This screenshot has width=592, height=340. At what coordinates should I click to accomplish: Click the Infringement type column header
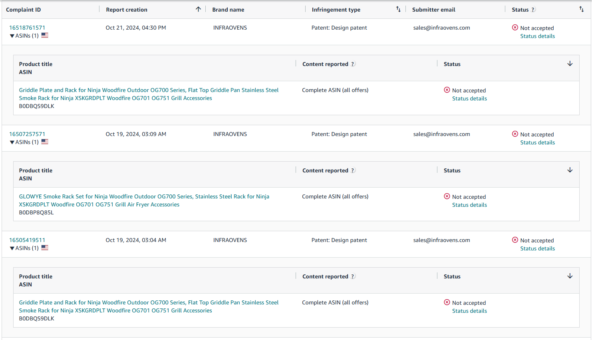click(x=336, y=10)
